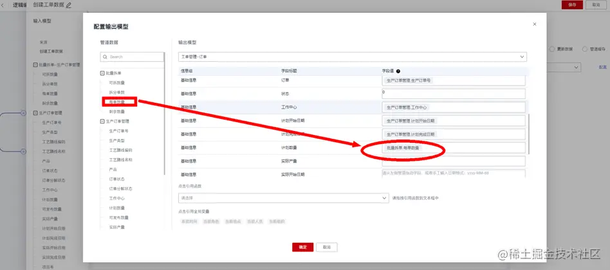Click the 取消 button in the top bar
The height and width of the screenshot is (270, 610).
point(596,4)
